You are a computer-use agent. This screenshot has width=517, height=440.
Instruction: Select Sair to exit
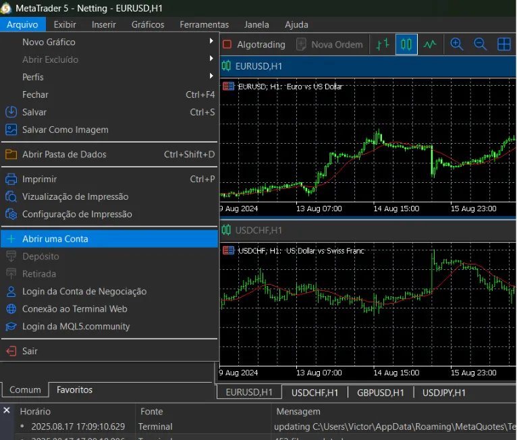click(x=109, y=351)
